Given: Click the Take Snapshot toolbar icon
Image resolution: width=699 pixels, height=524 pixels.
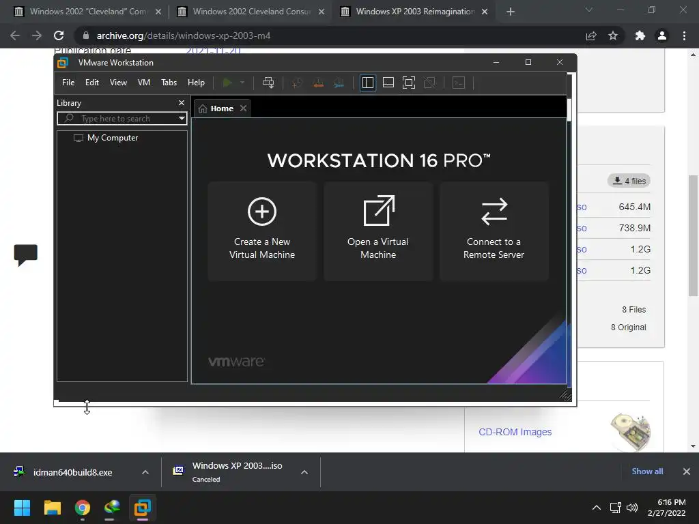Looking at the screenshot, I should click(297, 83).
